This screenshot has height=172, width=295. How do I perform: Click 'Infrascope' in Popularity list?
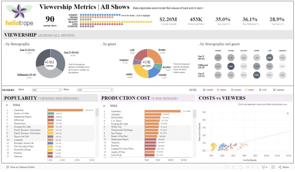[19, 120]
